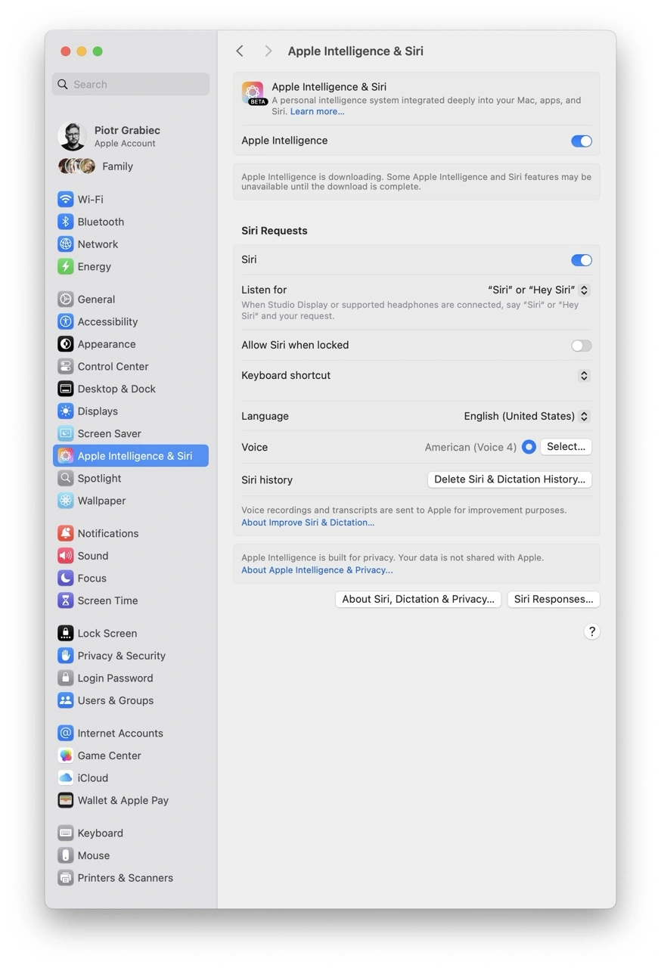Open Appearance settings icon
The width and height of the screenshot is (661, 968).
pos(66,344)
